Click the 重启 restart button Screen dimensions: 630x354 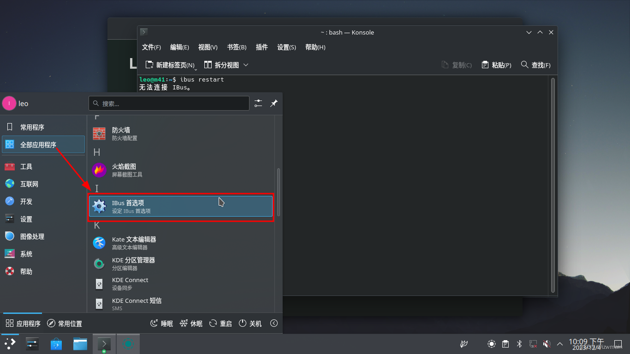click(x=220, y=324)
